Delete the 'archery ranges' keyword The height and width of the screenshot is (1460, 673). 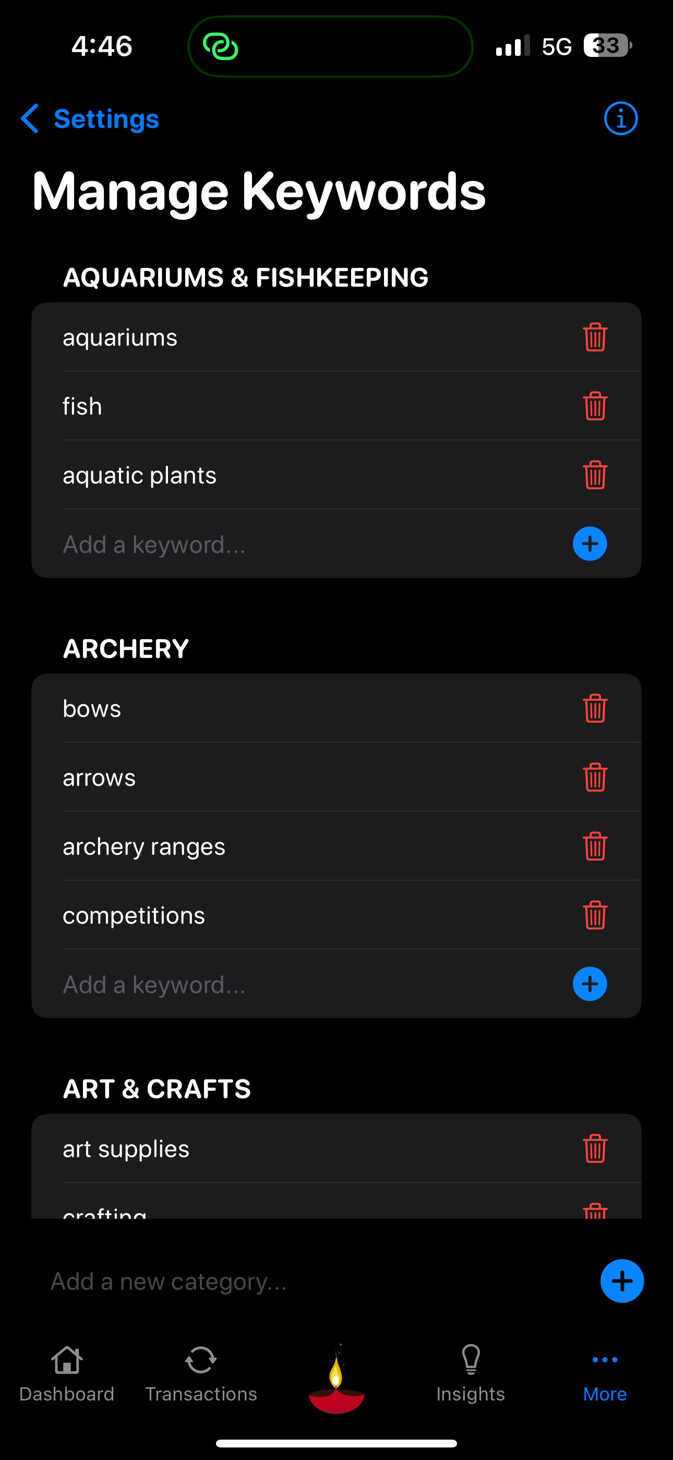pos(595,846)
